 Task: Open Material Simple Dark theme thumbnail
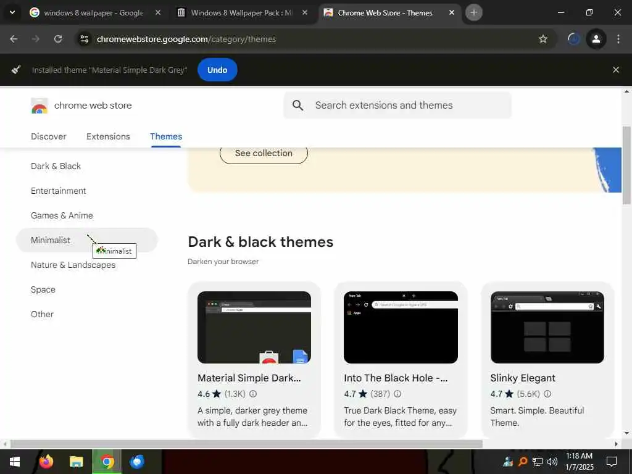pos(254,327)
